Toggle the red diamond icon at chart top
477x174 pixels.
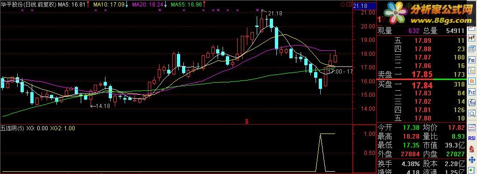pos(342,4)
